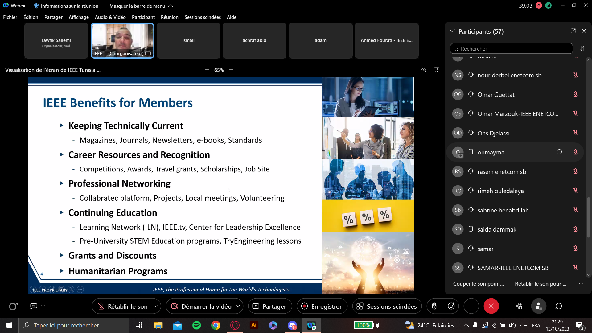Screen dimensions: 592x333
Task: Click the raise hand icon
Action: coord(434,306)
